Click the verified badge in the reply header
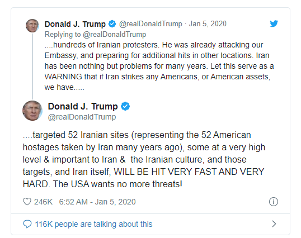Screen dimensions: 301x238 click(112, 24)
